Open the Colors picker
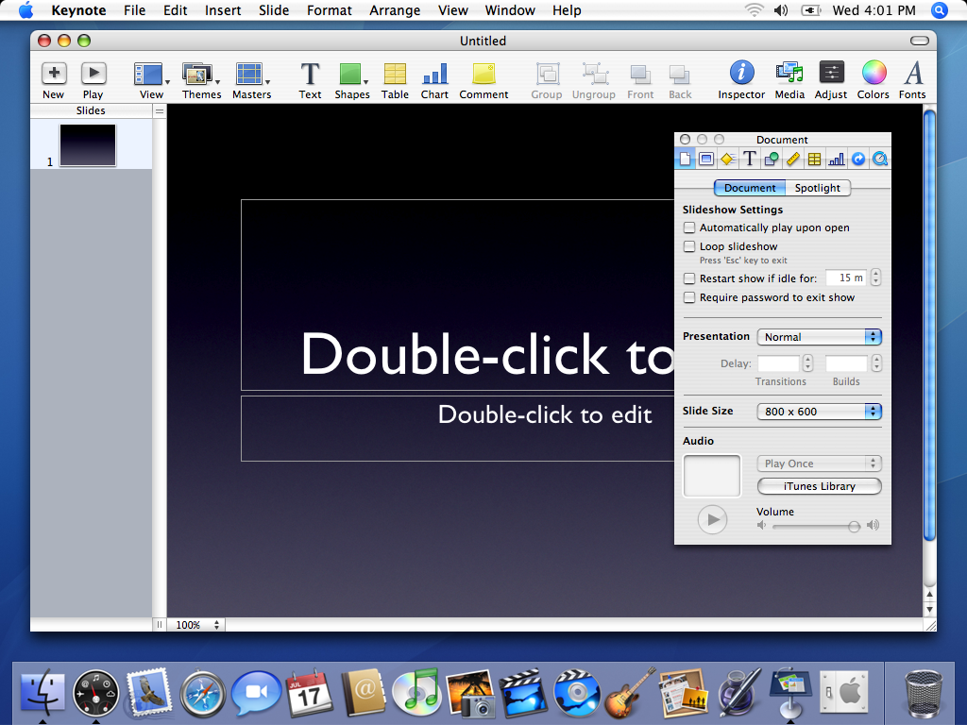This screenshot has width=967, height=725. pyautogui.click(x=874, y=80)
